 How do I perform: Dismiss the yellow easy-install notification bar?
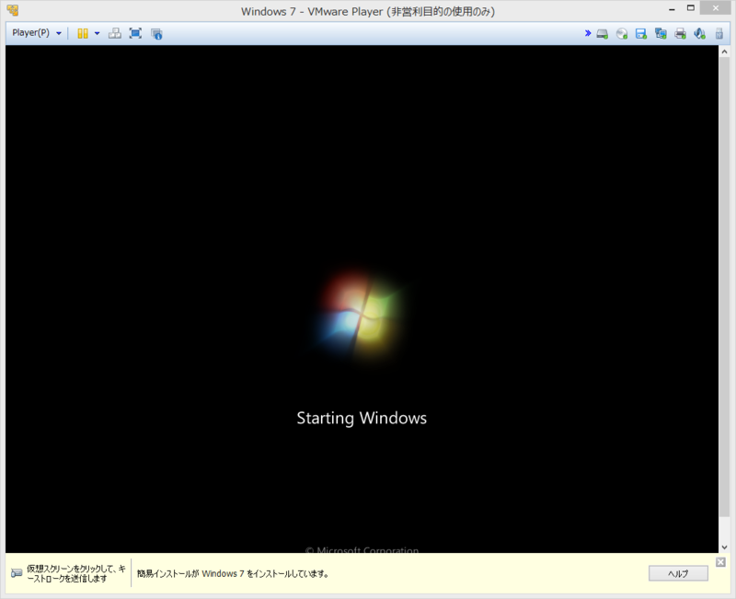click(721, 562)
